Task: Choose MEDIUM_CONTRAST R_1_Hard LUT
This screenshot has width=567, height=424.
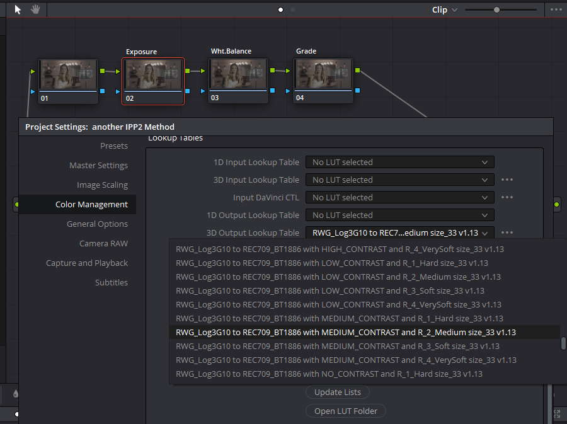Action: 365,318
